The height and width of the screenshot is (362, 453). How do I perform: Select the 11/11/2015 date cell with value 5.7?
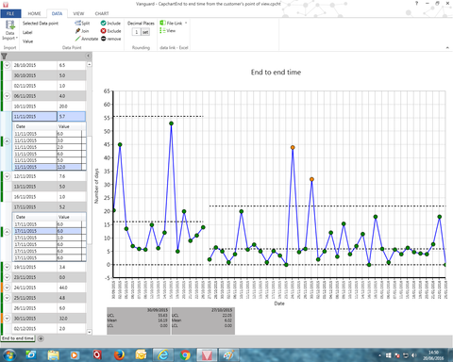tap(35, 116)
